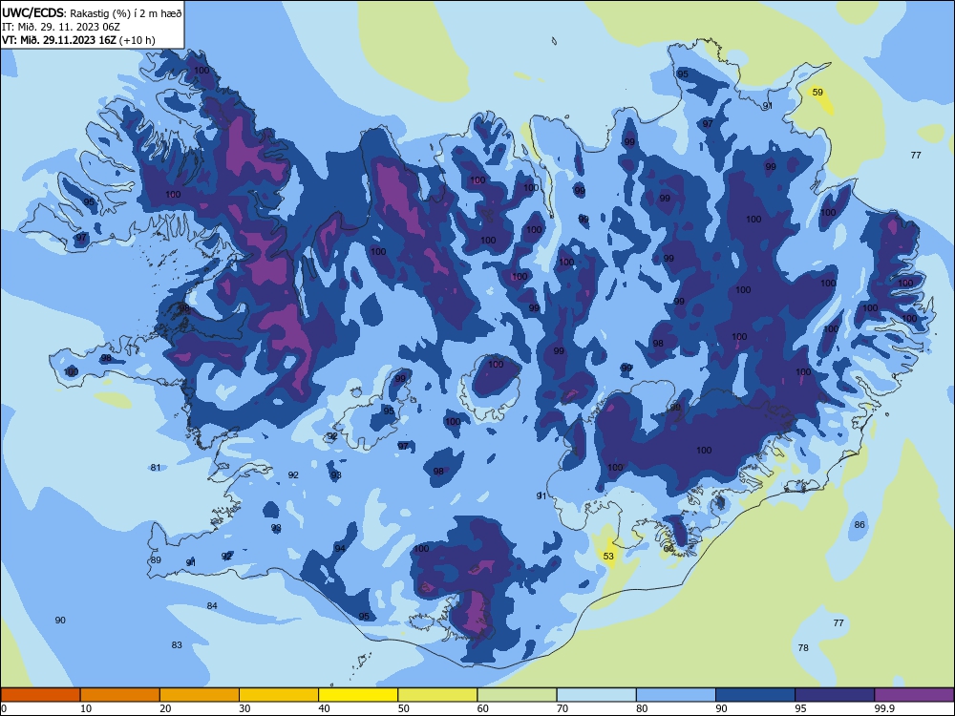Click the dark orange 0–10 legend swatch
Viewport: 955px width, 716px height.
click(x=40, y=695)
